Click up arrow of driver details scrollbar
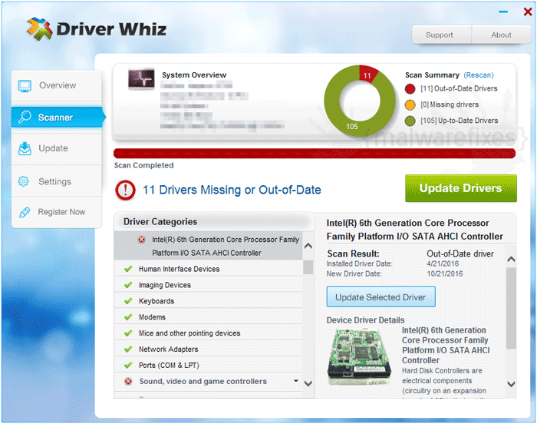Image resolution: width=537 pixels, height=424 pixels. [511, 259]
